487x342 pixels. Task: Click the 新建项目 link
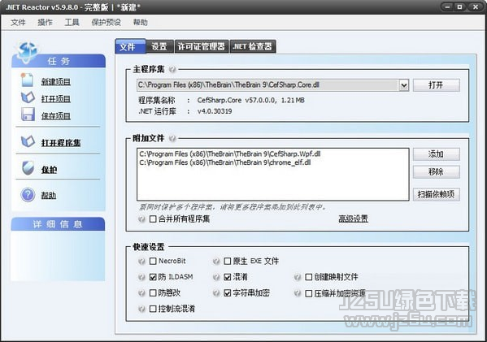[x=56, y=81]
